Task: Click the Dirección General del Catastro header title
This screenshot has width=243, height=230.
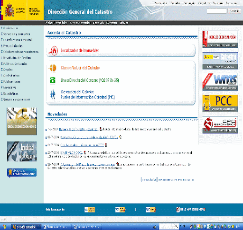Action: pyautogui.click(x=80, y=12)
